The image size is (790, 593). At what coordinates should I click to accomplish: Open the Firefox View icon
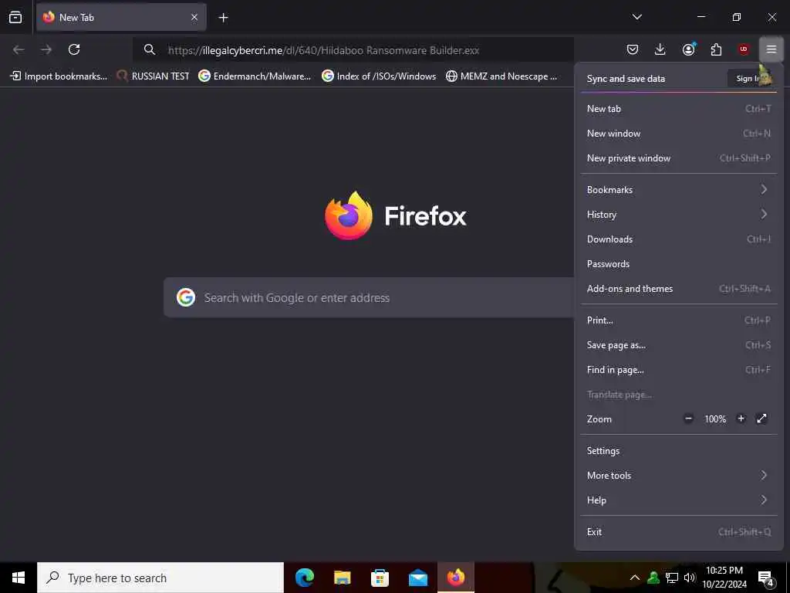(x=15, y=17)
